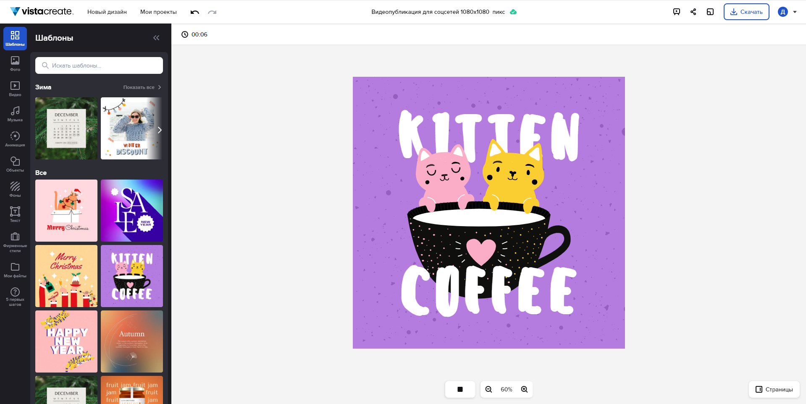Open the Объекты sidebar section
The height and width of the screenshot is (404, 806).
(x=15, y=164)
